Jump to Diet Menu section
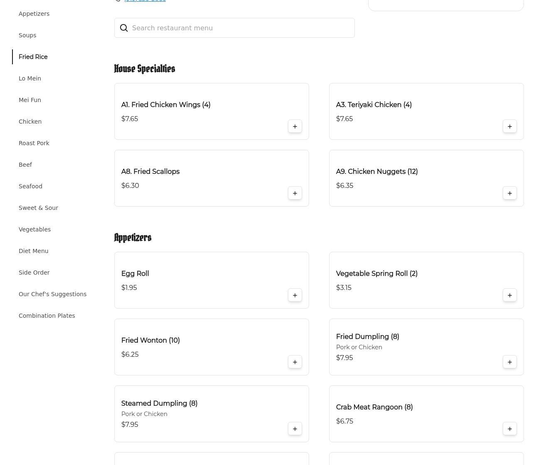The width and height of the screenshot is (536, 465). pyautogui.click(x=34, y=251)
